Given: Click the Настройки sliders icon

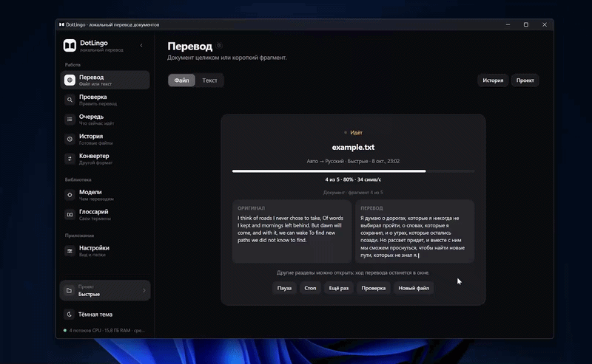Looking at the screenshot, I should 70,250.
